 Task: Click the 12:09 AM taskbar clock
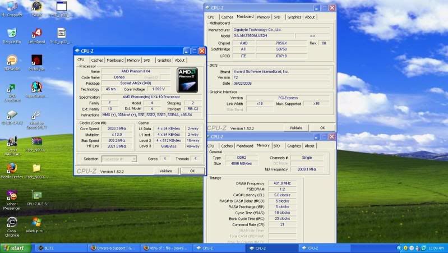click(x=436, y=248)
